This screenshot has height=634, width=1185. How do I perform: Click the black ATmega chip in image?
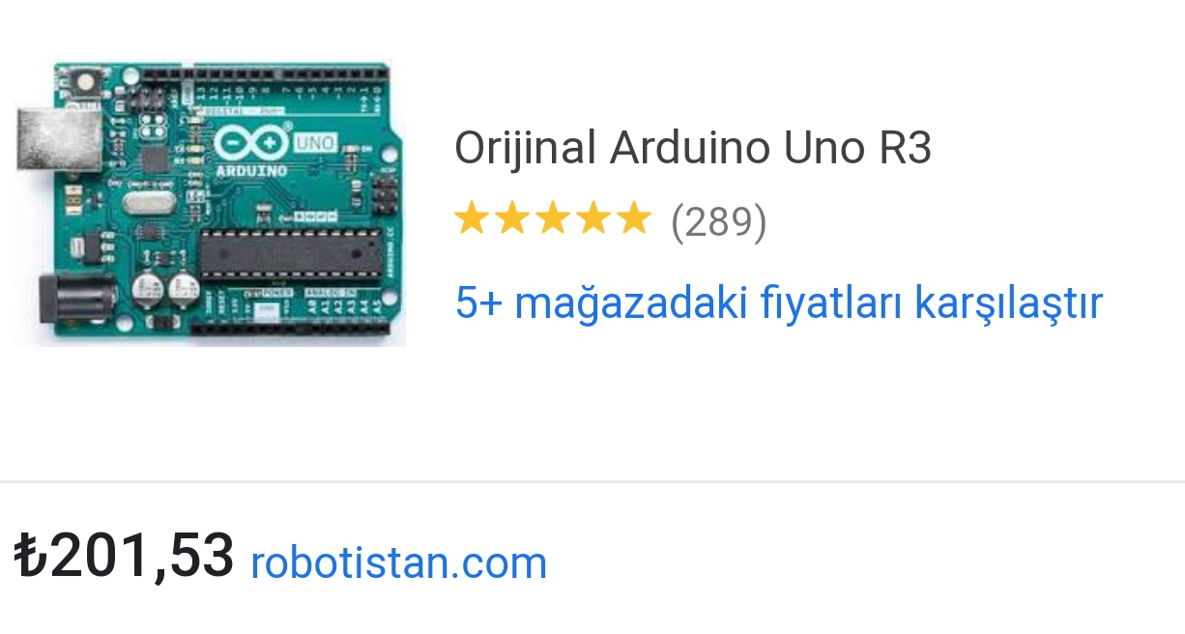pyautogui.click(x=288, y=253)
